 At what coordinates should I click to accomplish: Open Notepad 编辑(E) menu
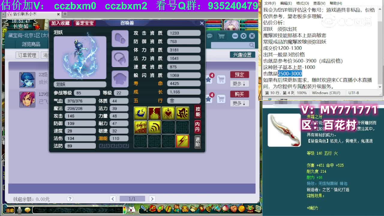(x=286, y=3)
